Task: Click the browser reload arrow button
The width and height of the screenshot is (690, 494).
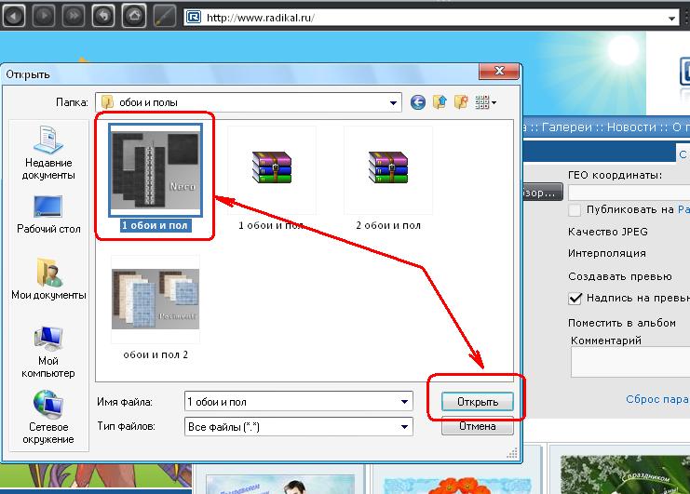Action: 103,16
